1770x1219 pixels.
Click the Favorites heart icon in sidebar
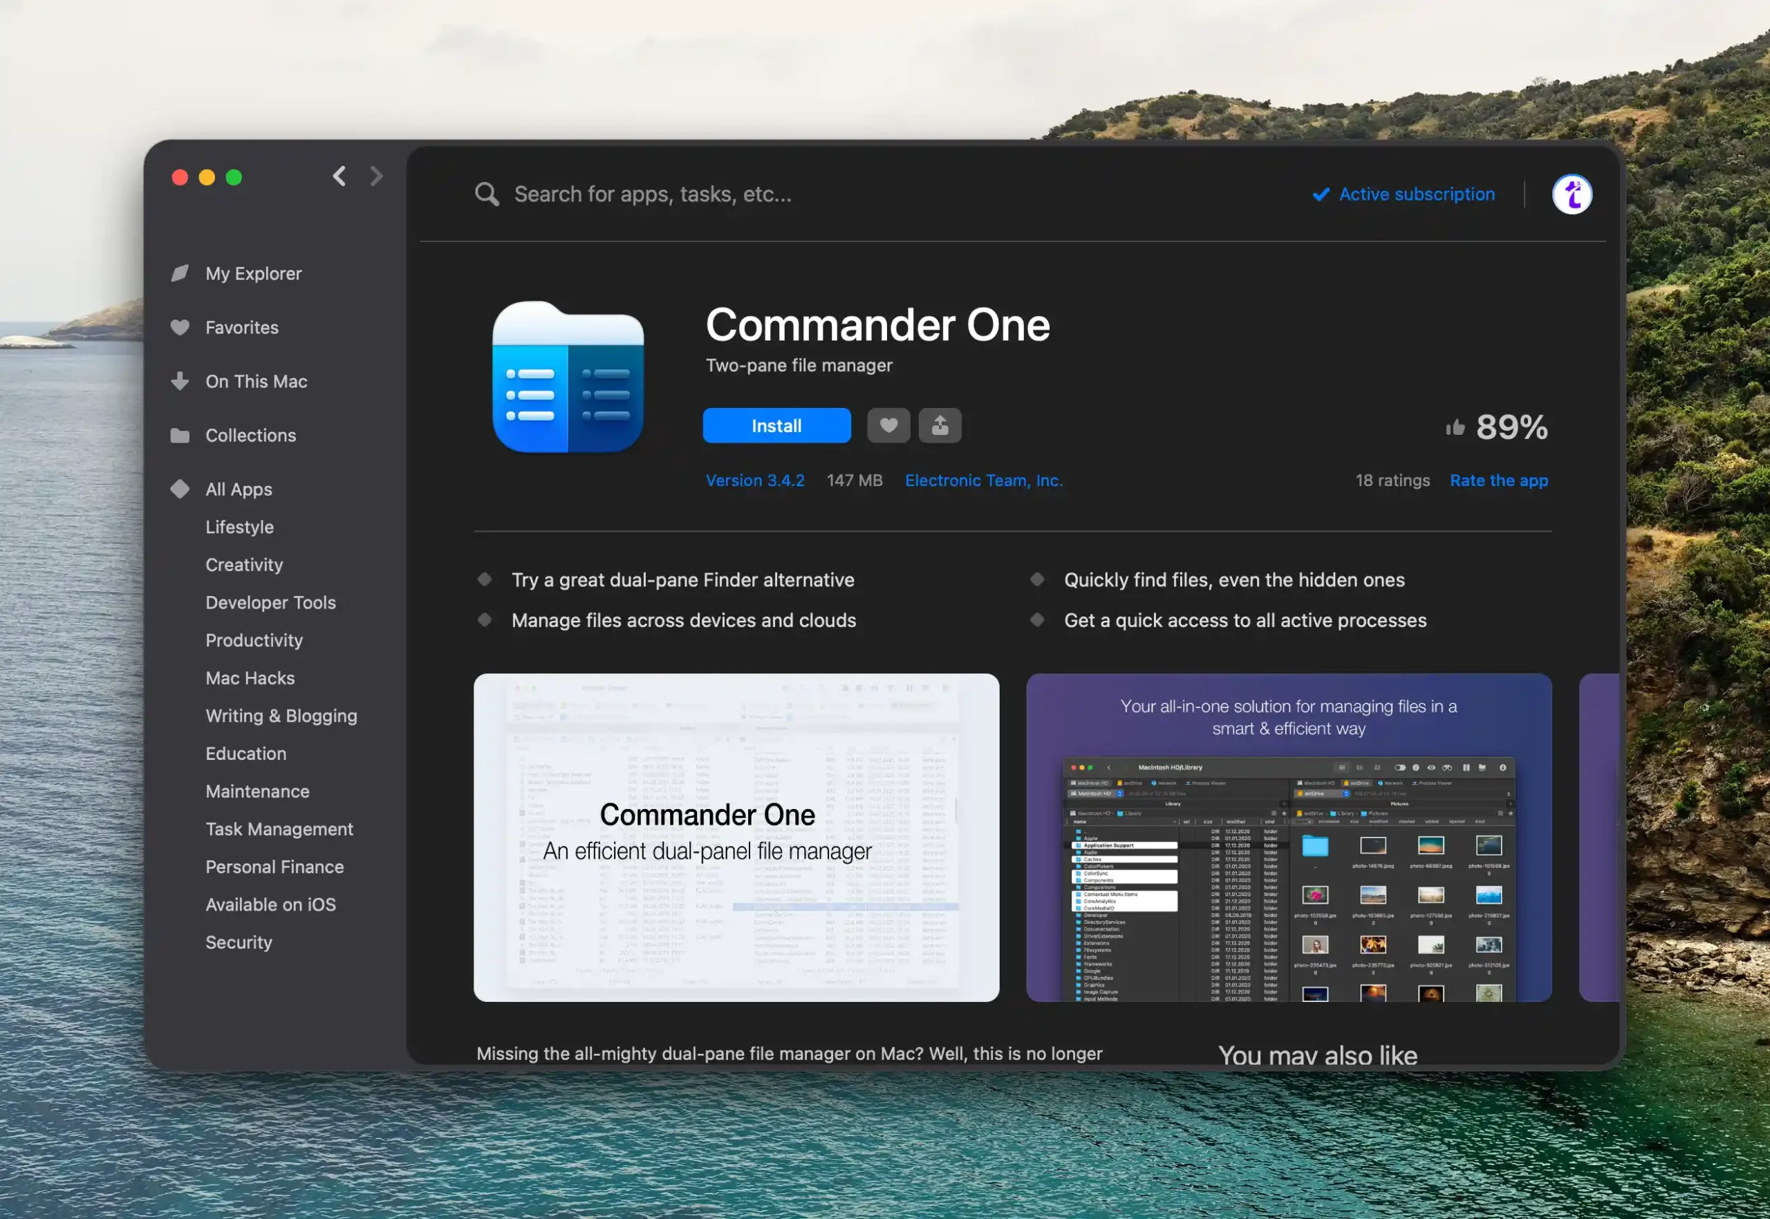pos(180,327)
